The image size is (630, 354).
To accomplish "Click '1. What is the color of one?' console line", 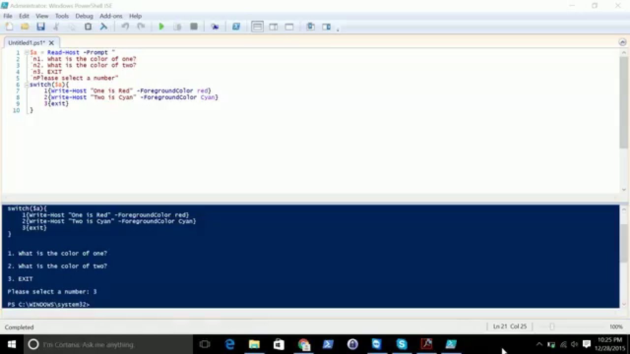I will 57,253.
